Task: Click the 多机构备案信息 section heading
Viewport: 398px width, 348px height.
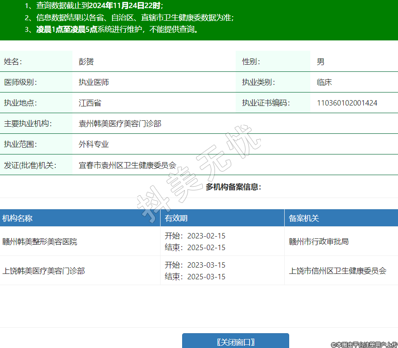Action: pos(233,187)
